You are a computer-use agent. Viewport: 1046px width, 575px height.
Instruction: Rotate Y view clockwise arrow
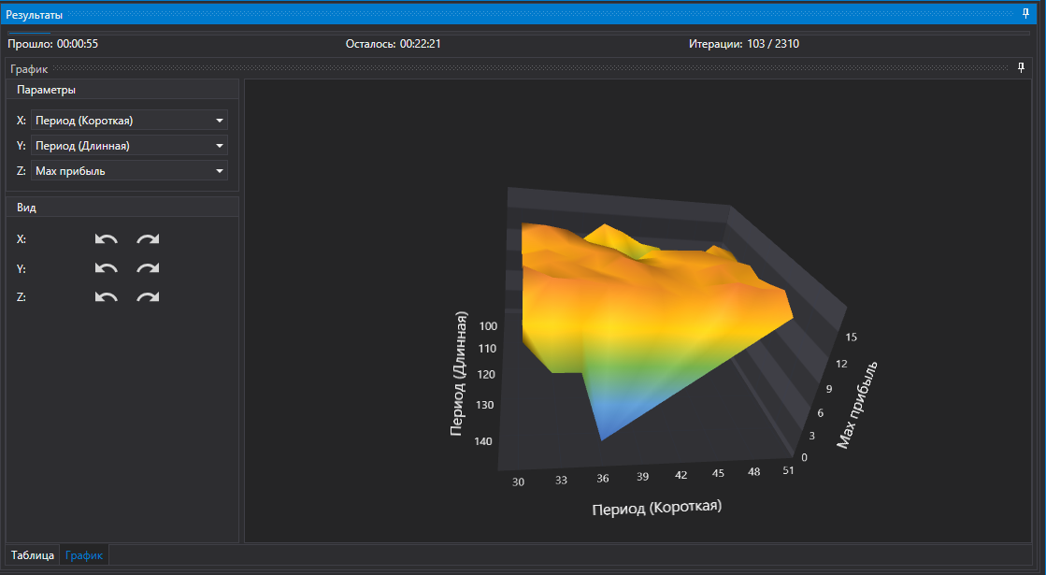(x=148, y=268)
